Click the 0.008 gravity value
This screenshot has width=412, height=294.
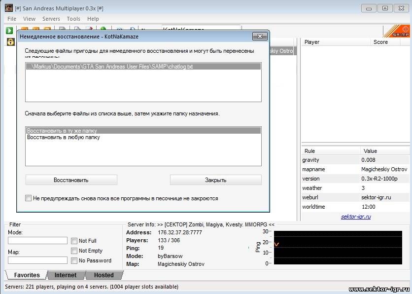368,160
